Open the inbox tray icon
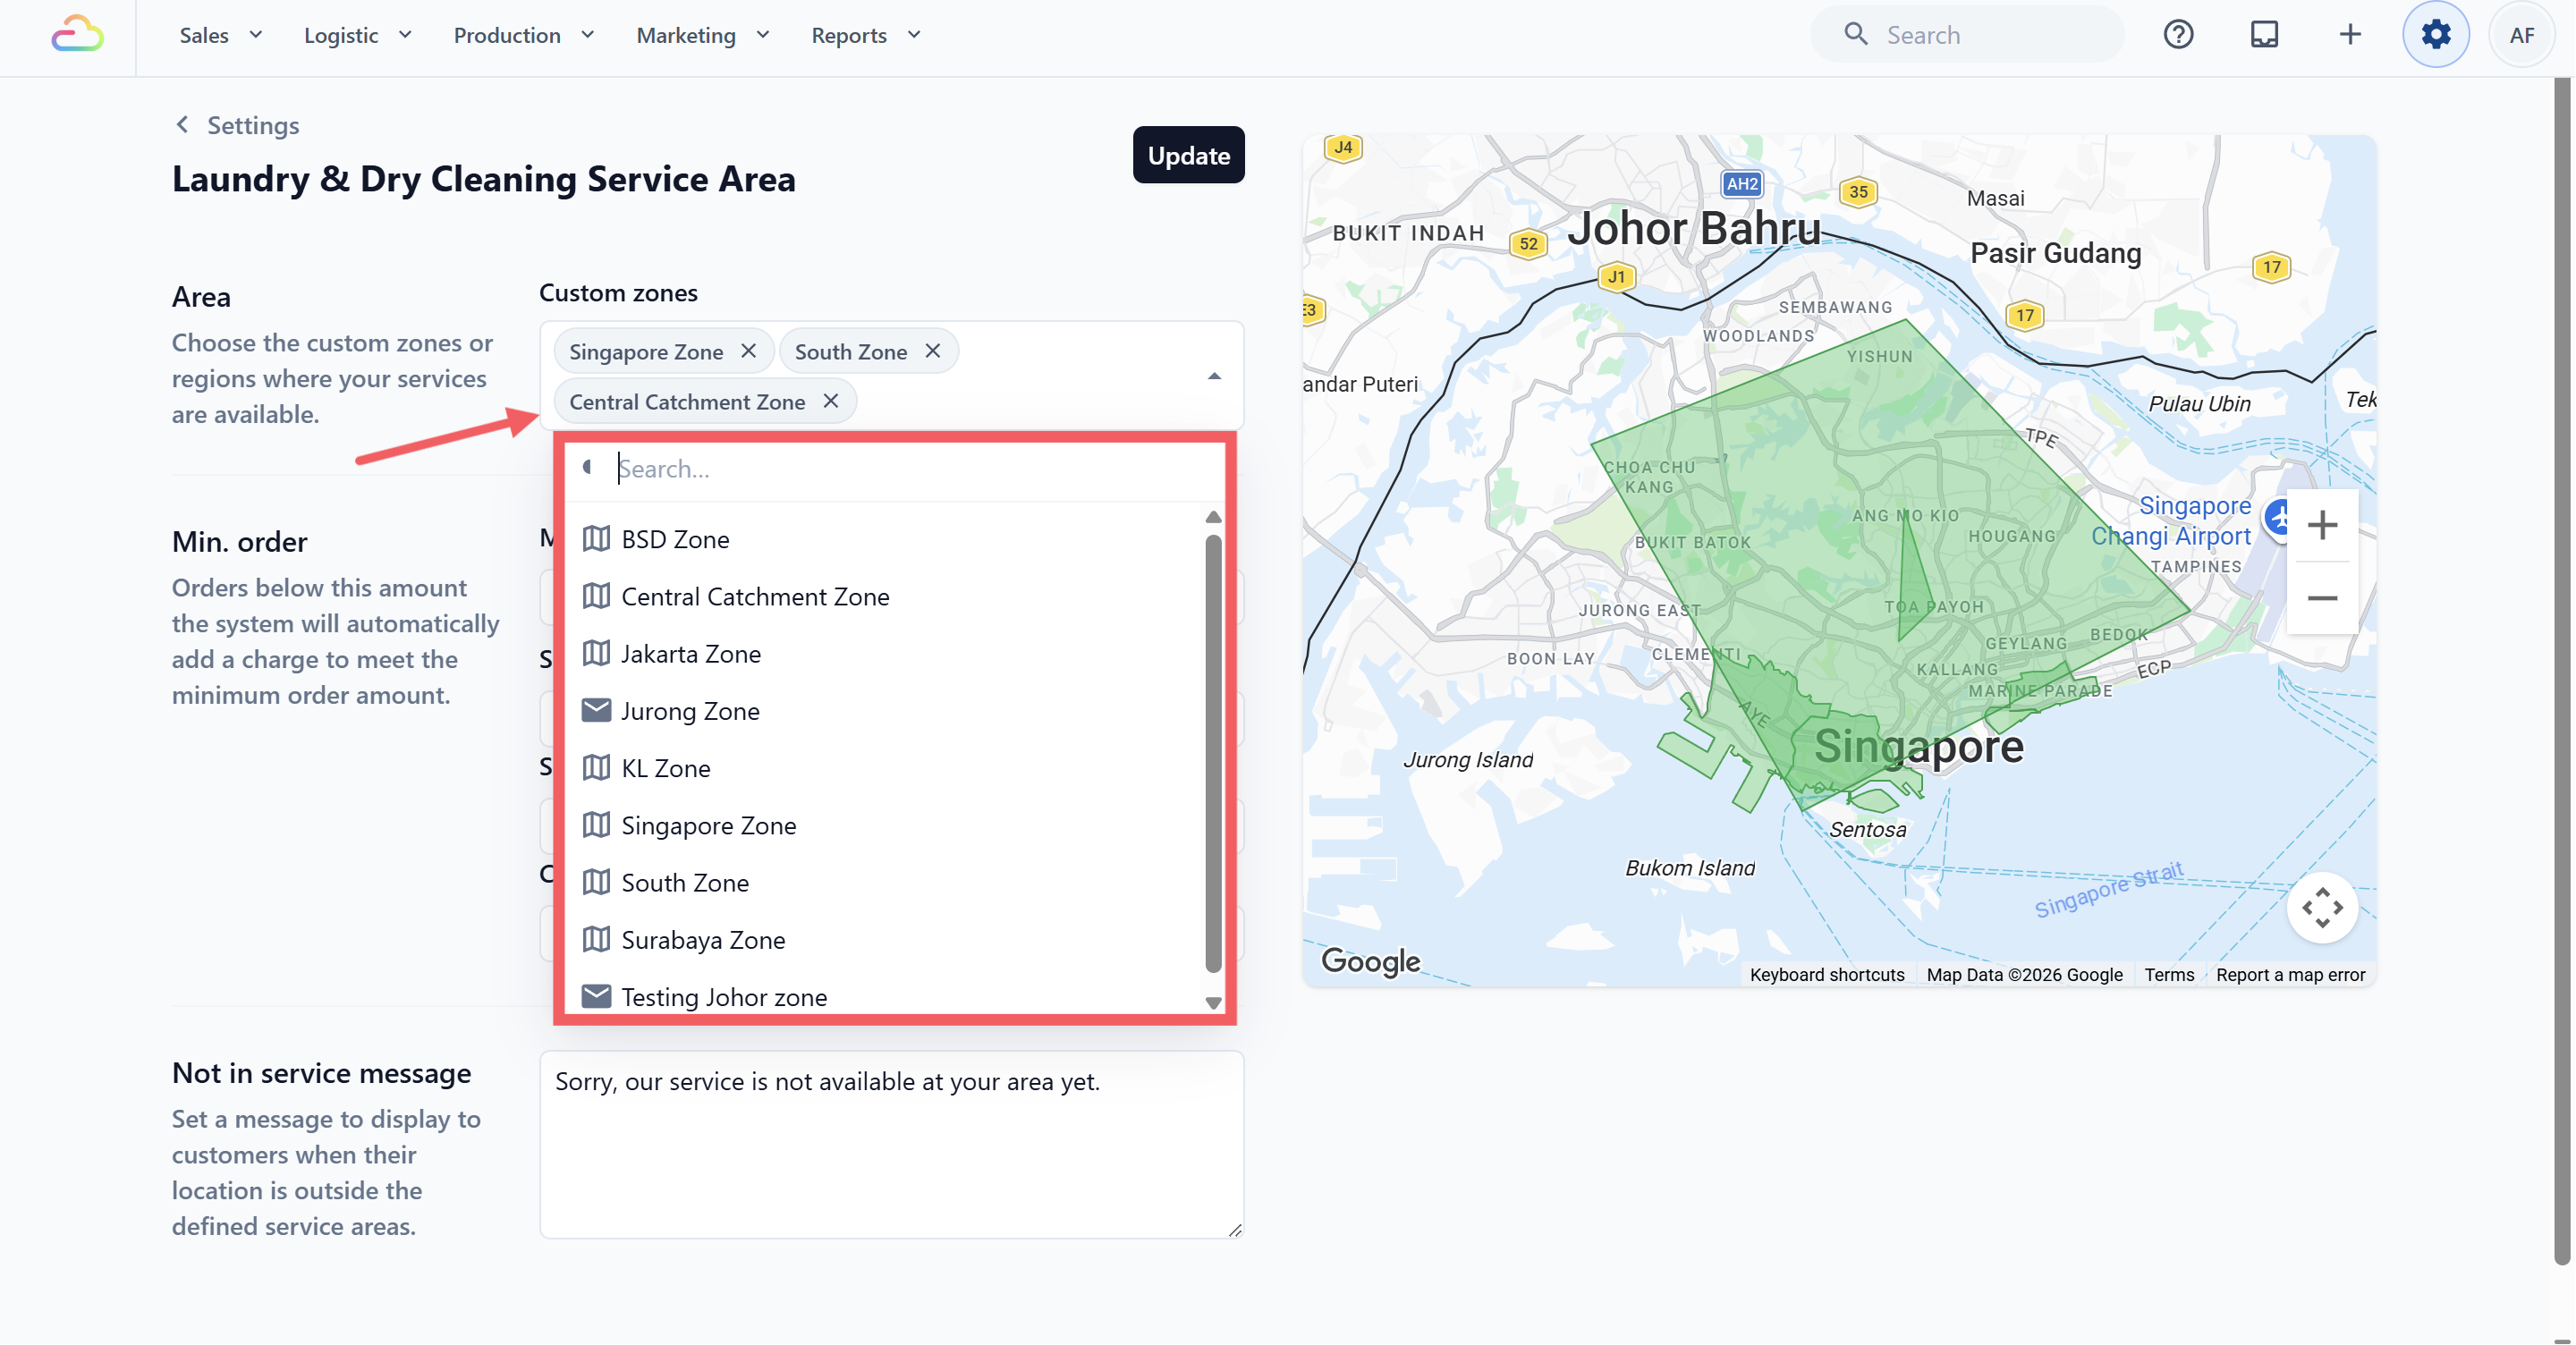This screenshot has width=2576, height=1345. [x=2264, y=35]
